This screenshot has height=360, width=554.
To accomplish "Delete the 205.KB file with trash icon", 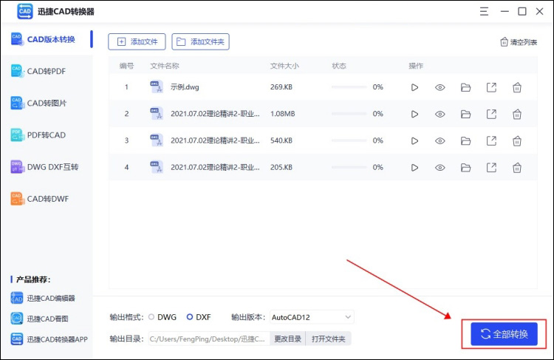I will [517, 168].
